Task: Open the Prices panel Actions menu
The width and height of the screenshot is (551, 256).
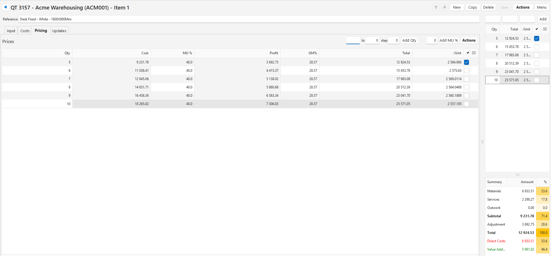Action: click(x=469, y=40)
